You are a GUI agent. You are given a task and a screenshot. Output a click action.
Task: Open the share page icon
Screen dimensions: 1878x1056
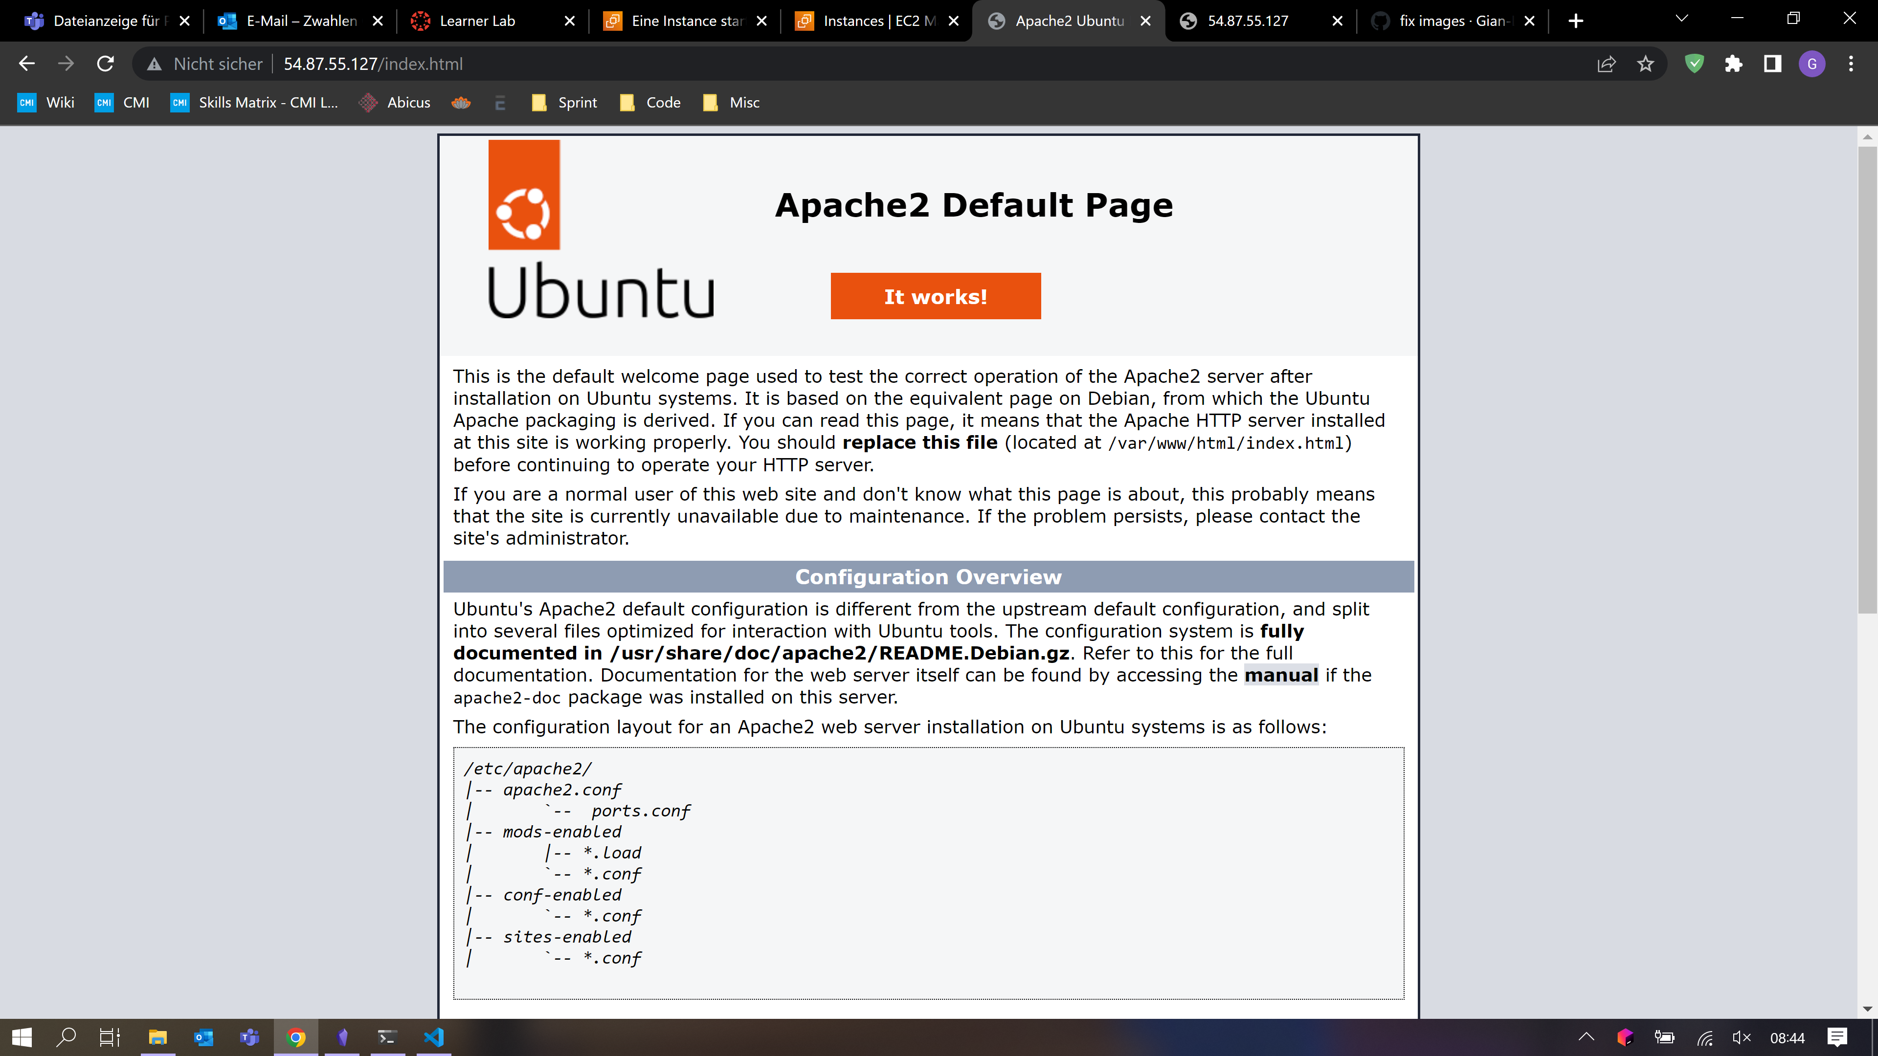[x=1606, y=64]
